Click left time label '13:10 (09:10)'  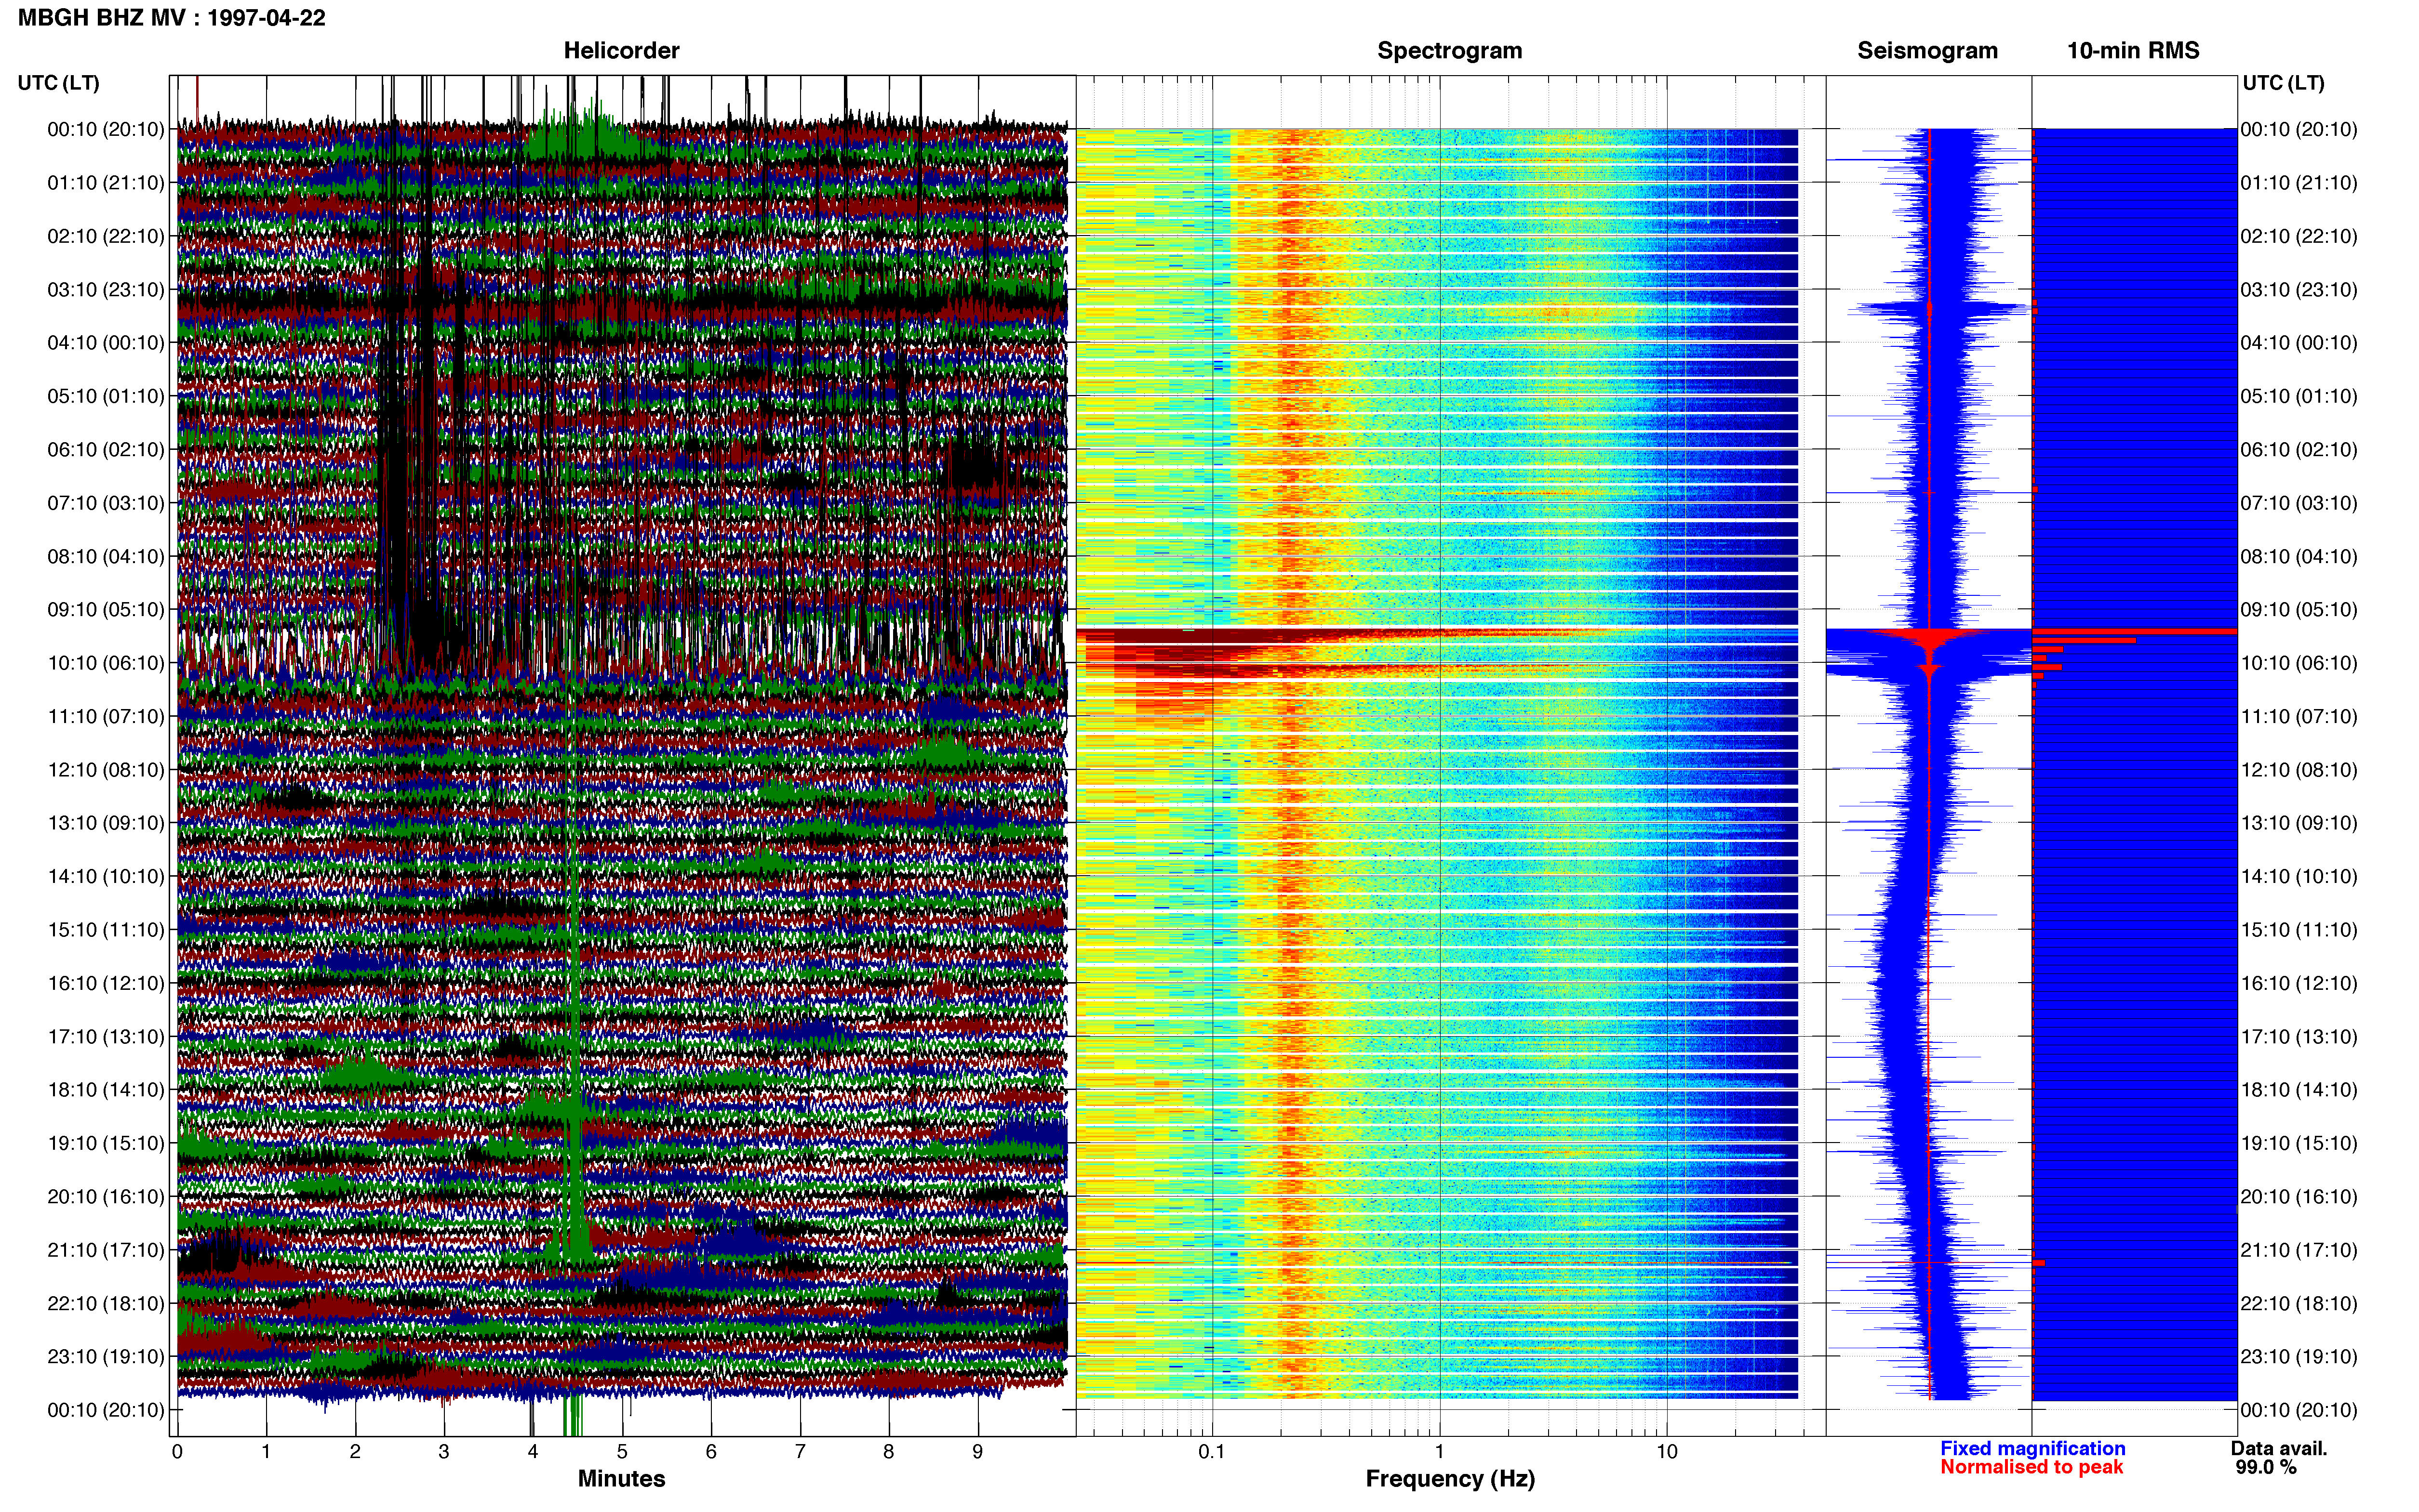[x=106, y=823]
